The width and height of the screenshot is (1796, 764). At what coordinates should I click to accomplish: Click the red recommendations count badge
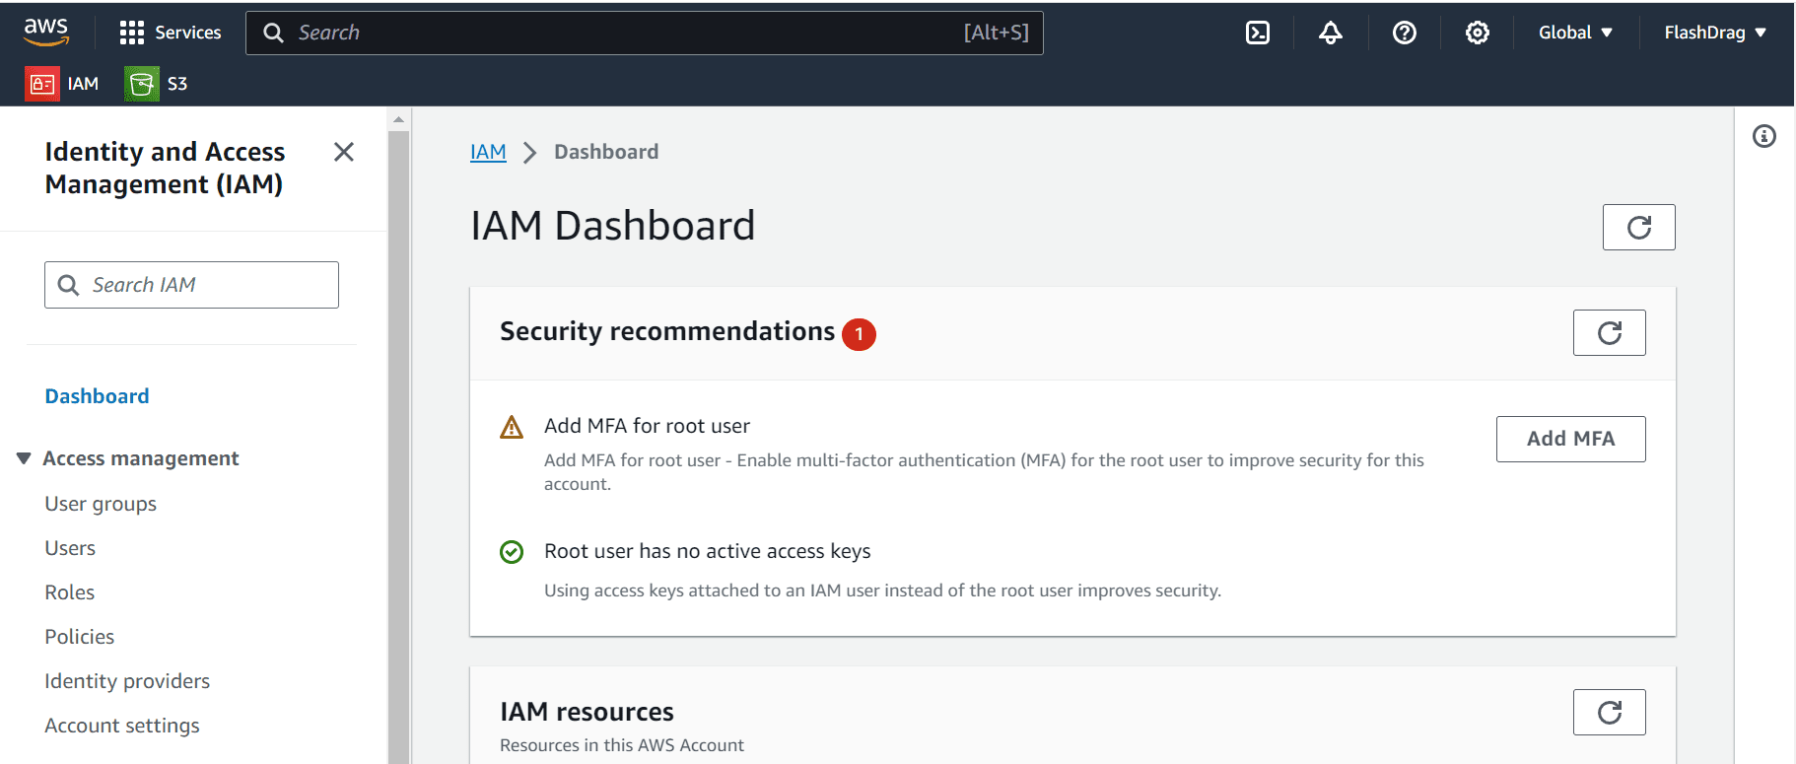[859, 334]
